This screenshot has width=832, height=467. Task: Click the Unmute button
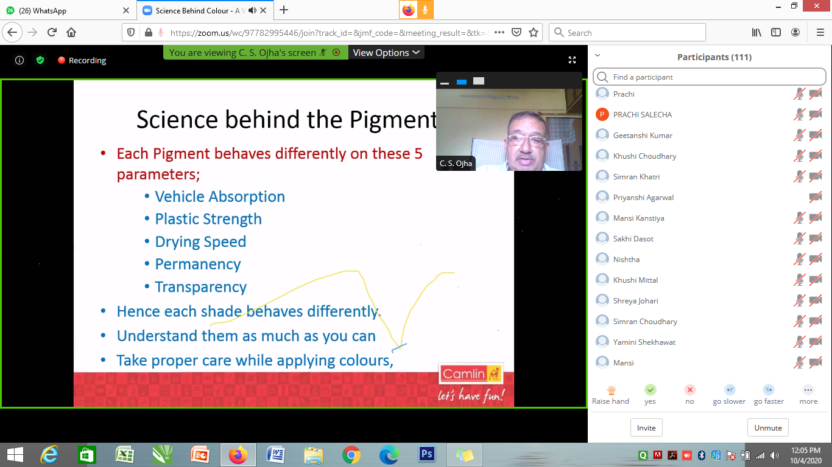pyautogui.click(x=768, y=427)
